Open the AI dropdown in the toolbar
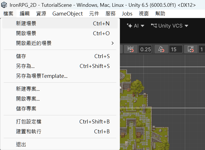The height and width of the screenshot is (150, 205). [x=136, y=26]
